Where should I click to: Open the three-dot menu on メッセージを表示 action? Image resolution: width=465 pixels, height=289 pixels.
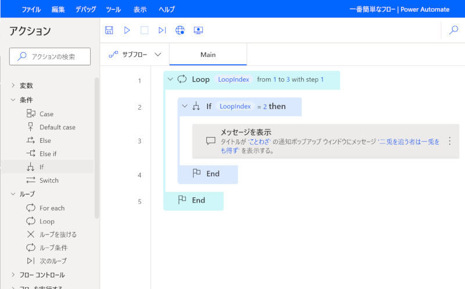click(x=449, y=141)
